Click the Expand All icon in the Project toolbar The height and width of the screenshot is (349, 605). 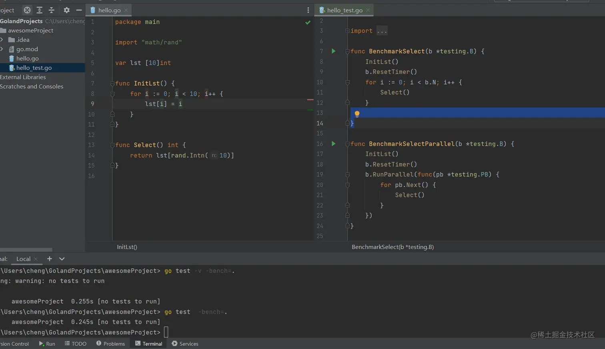click(x=39, y=10)
